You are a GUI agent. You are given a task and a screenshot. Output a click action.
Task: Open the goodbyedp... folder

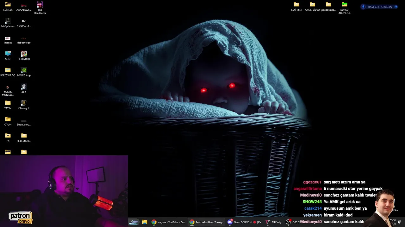click(328, 7)
